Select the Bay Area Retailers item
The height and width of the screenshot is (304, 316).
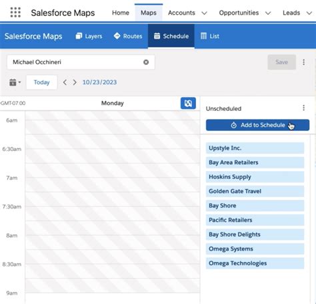(x=255, y=162)
